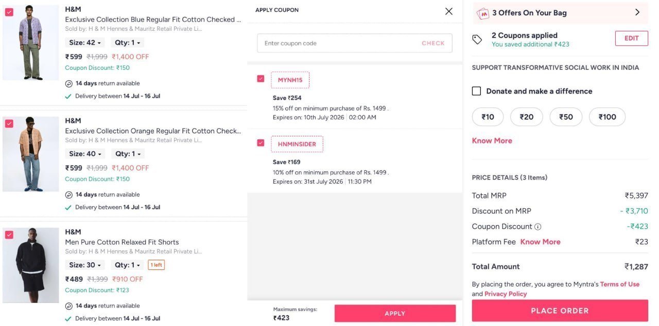Click the Total Amount ₹1,287 value

tap(636, 266)
